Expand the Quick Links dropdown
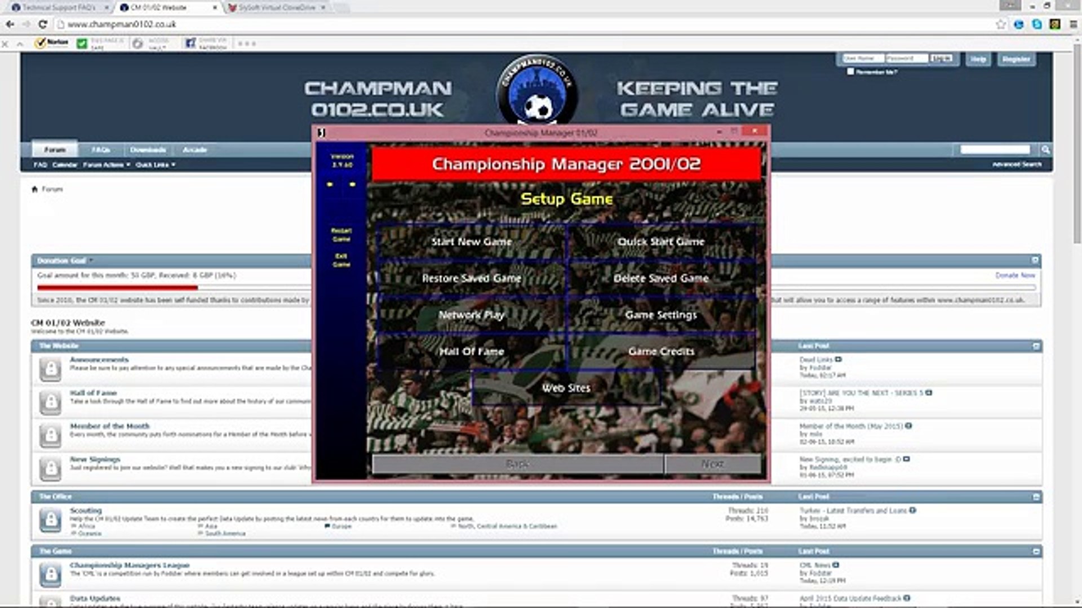1082x608 pixels. (x=155, y=165)
